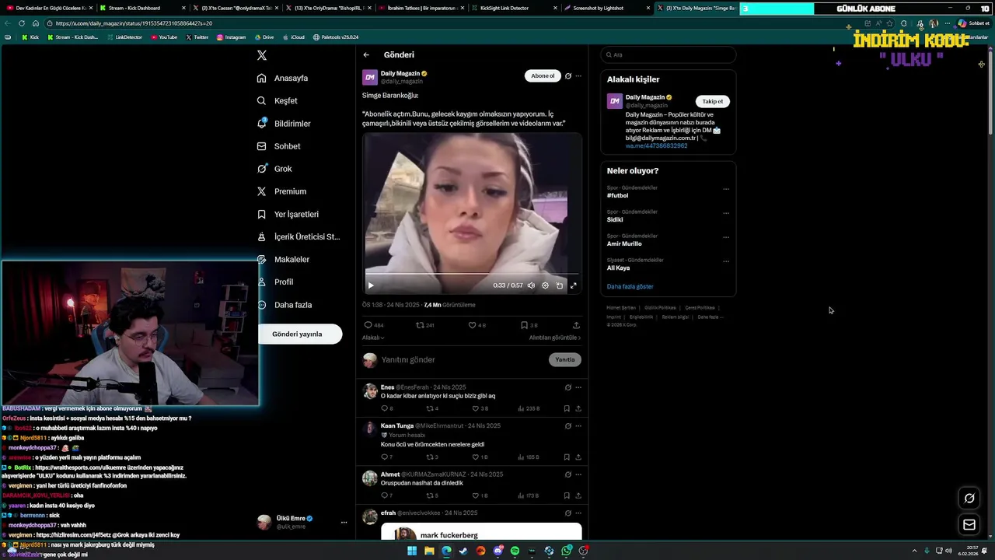Open account menu beside Ülkü Emre
This screenshot has height=560, width=995.
(344, 523)
